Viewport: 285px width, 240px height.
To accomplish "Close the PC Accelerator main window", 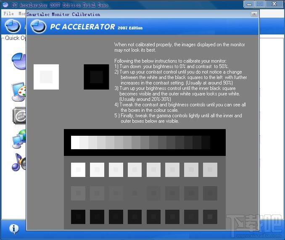I will coord(274,4).
